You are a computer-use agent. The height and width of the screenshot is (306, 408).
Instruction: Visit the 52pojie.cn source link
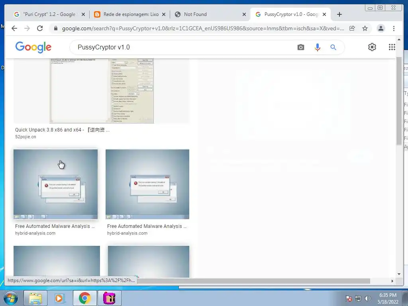tap(25, 137)
